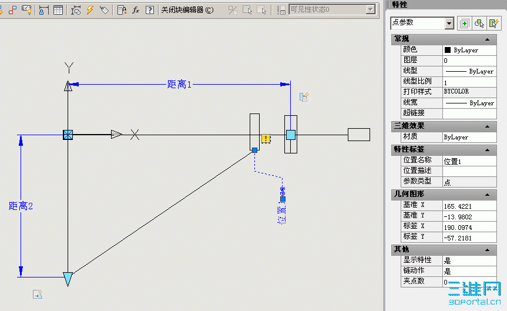Viewport: 507px width, 311px height.
Task: Collapse the 几何图形 section
Action: click(x=487, y=195)
